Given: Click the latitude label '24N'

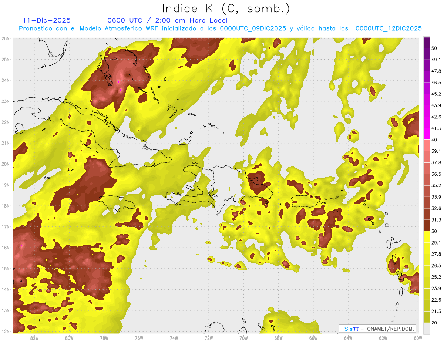Looking at the screenshot, I should [x=6, y=80].
